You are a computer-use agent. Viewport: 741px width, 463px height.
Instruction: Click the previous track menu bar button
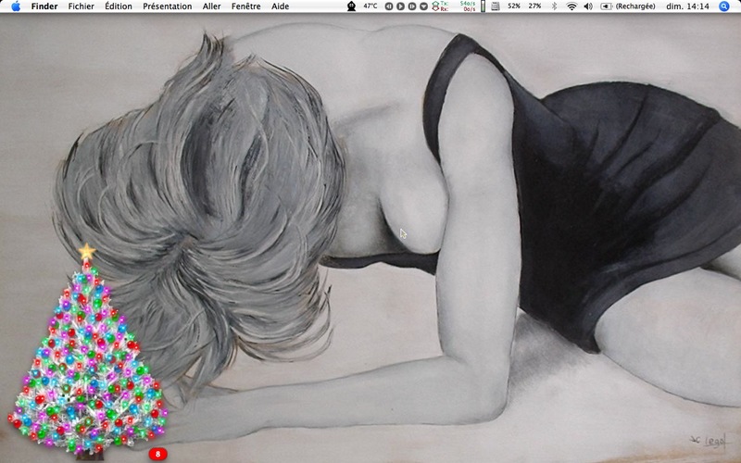pyautogui.click(x=389, y=6)
